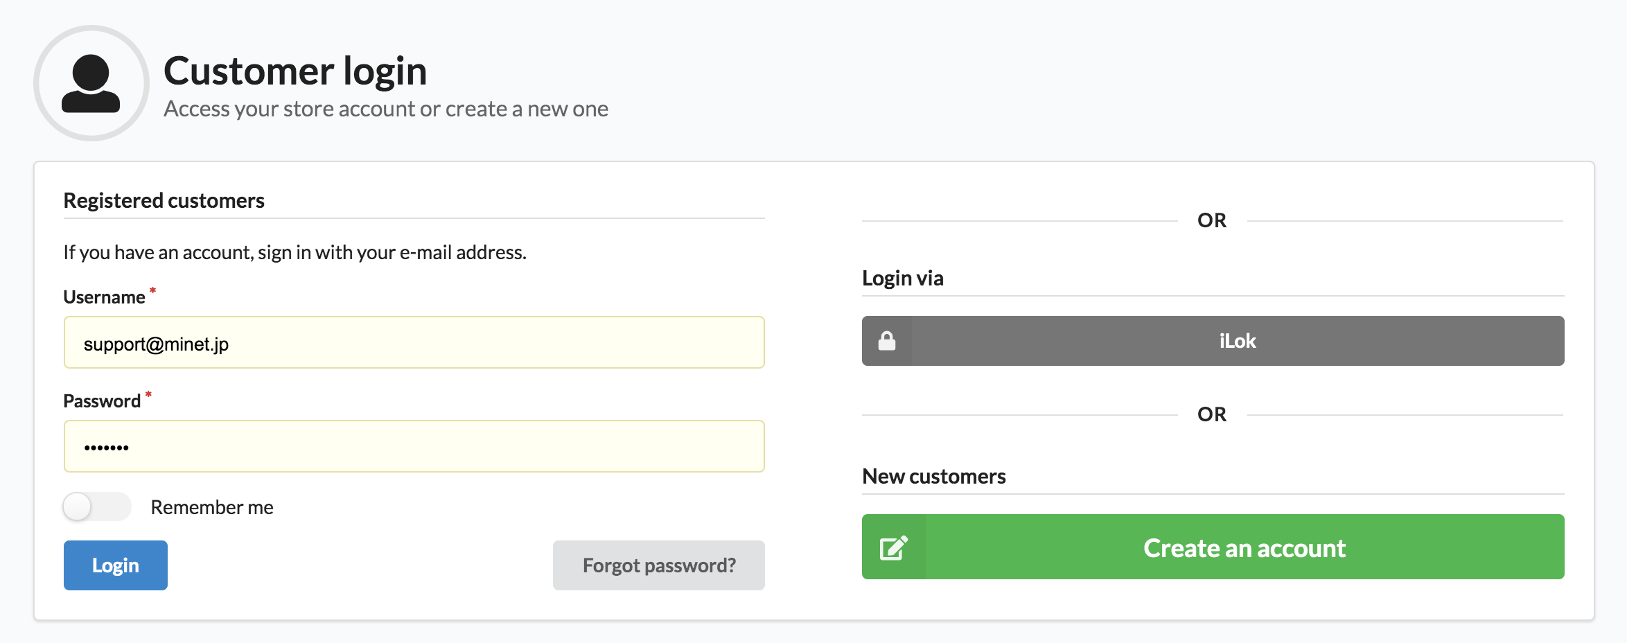Click the Remember me label text

[x=212, y=507]
